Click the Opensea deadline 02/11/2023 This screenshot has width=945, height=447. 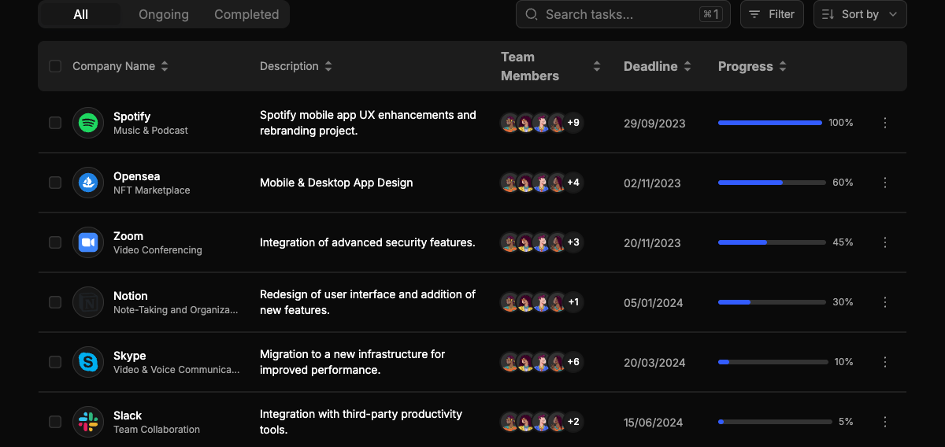click(652, 183)
